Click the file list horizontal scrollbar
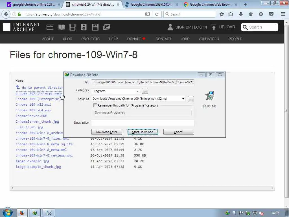Screen dimensions: 289x217 (x=142, y=188)
